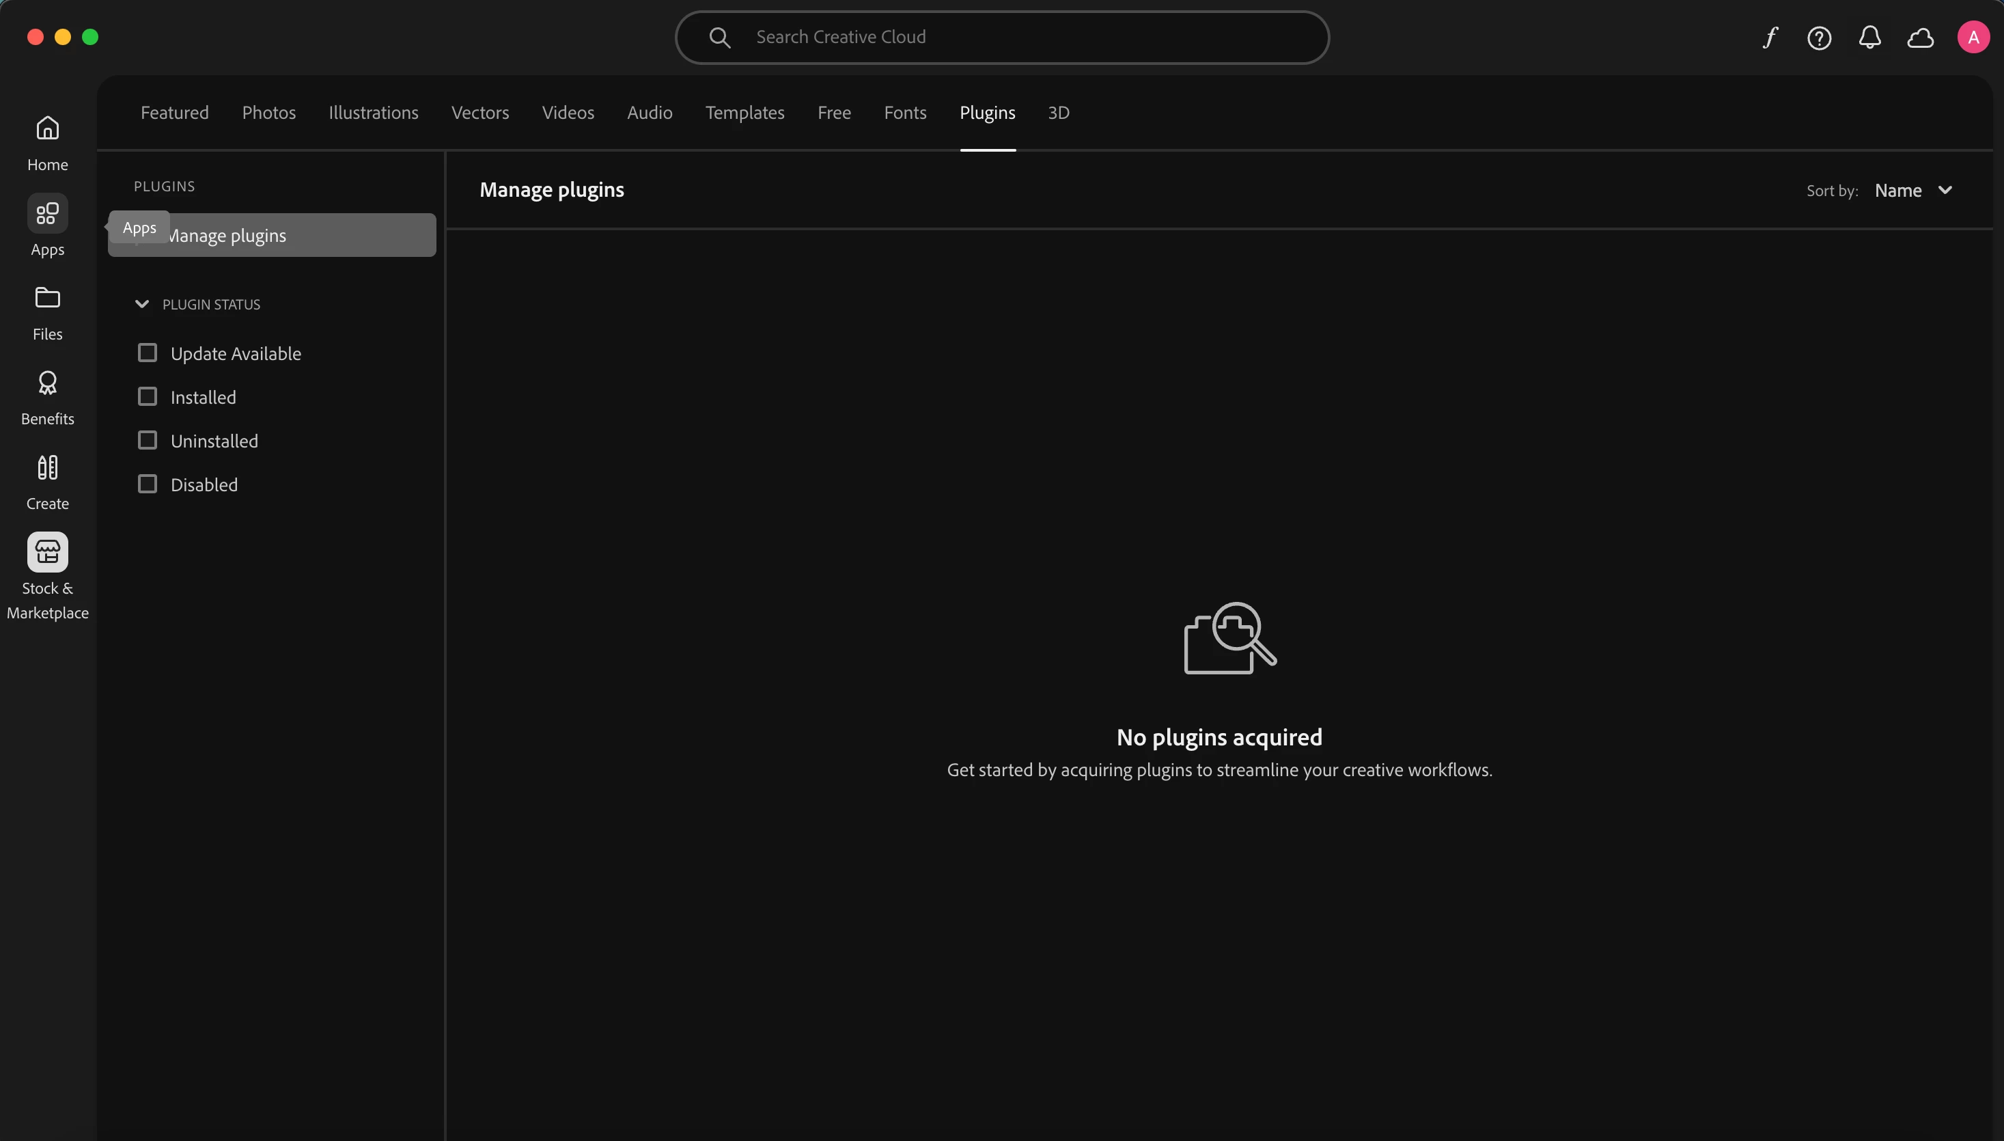Select Stock & Marketplace icon

pos(47,553)
